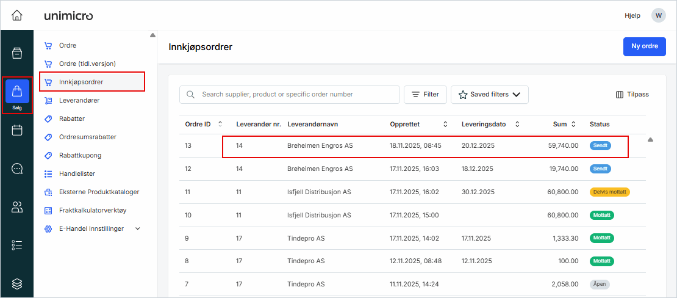The width and height of the screenshot is (677, 298).
Task: Open the archive box icon in left rail
Action: point(17,53)
